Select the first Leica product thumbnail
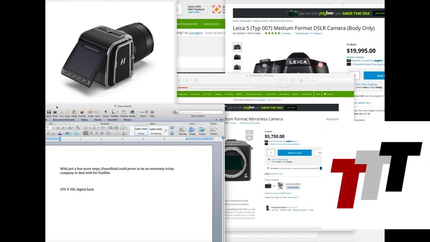 point(237,47)
